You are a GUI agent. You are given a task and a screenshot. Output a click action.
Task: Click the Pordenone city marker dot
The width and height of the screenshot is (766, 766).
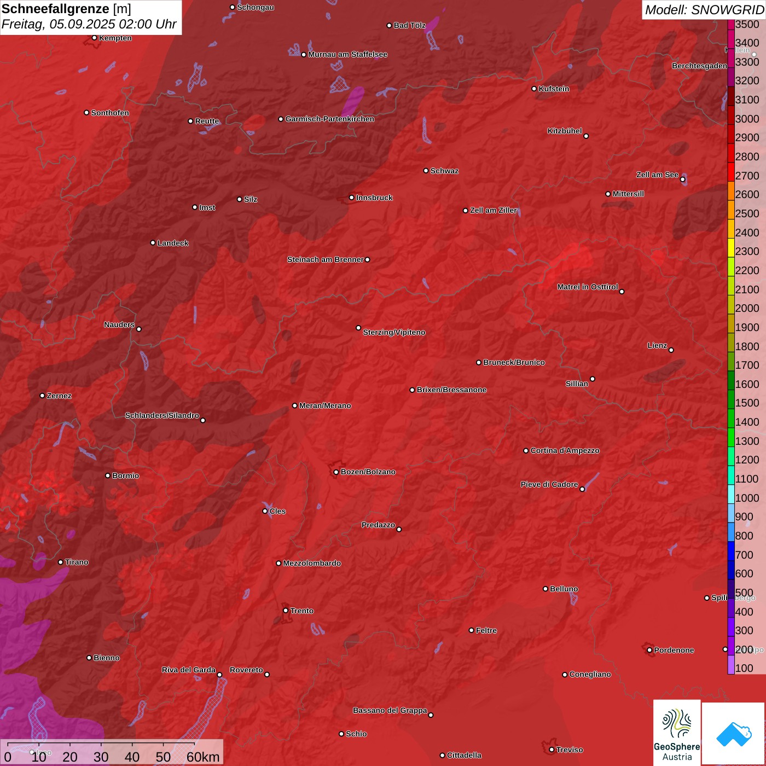point(649,650)
